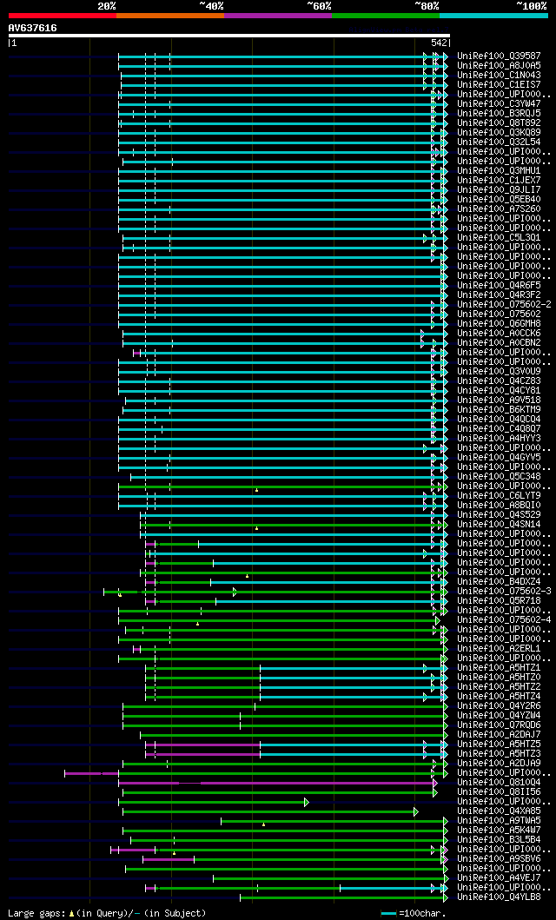Select the UniRef100_Q8T892 label
This screenshot has width=556, height=920.
point(500,122)
